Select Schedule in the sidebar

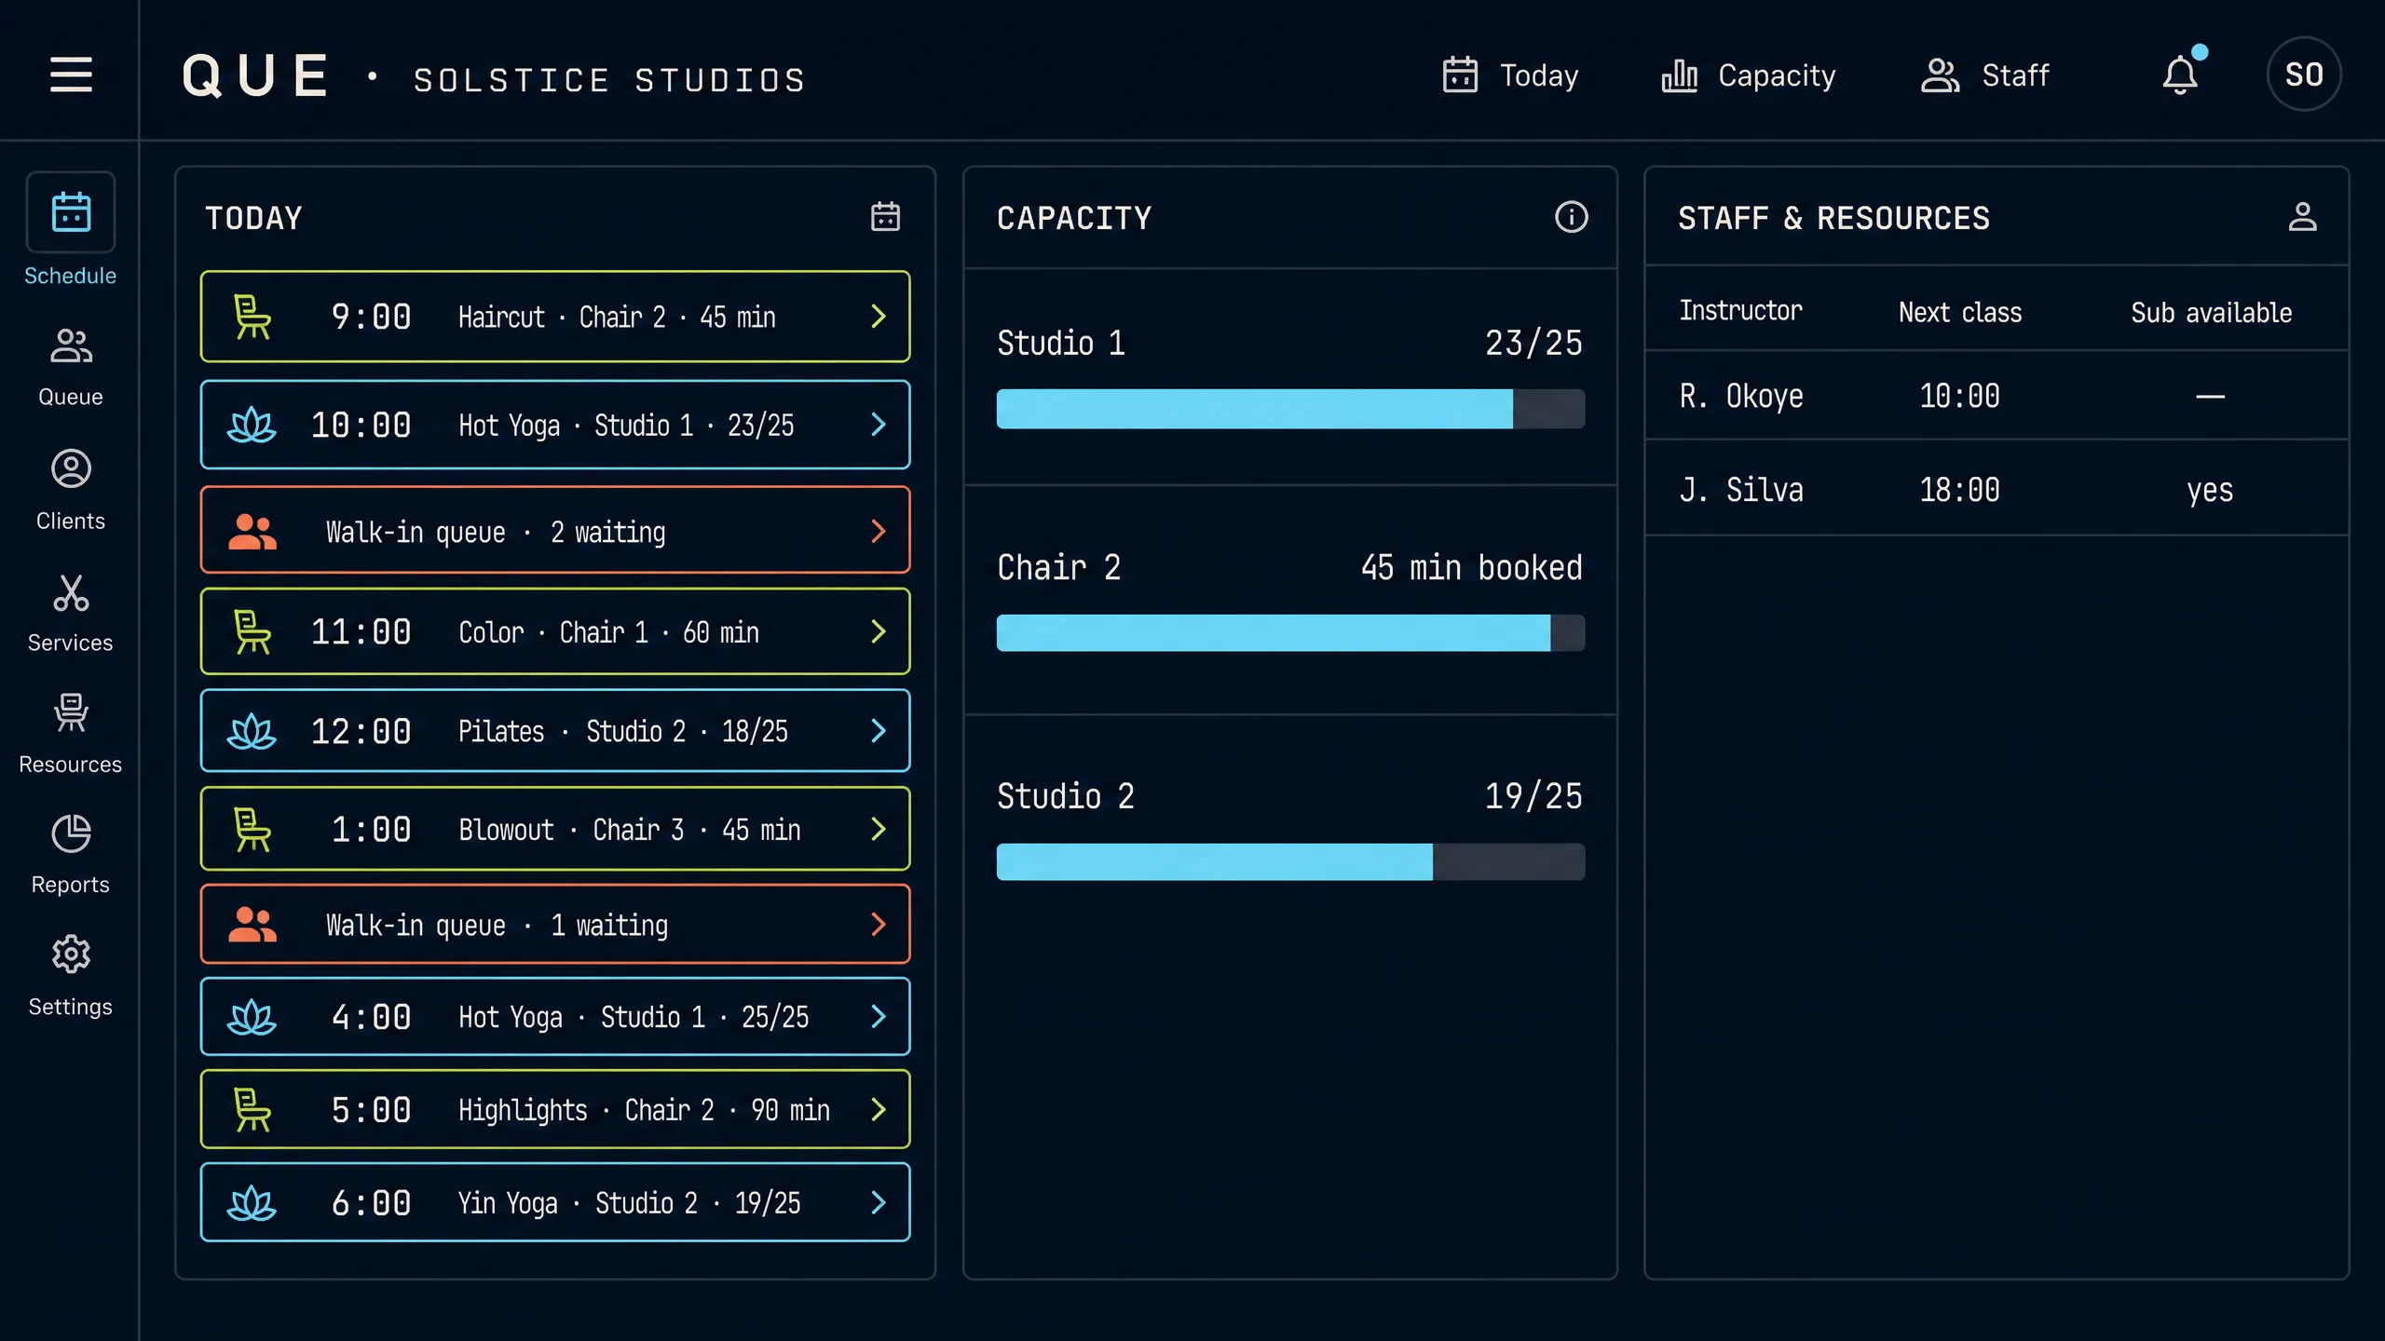[x=71, y=229]
